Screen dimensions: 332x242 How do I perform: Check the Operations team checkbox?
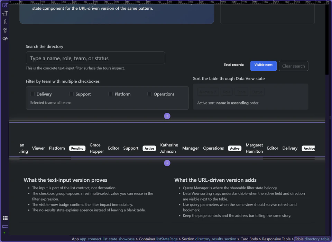click(149, 94)
